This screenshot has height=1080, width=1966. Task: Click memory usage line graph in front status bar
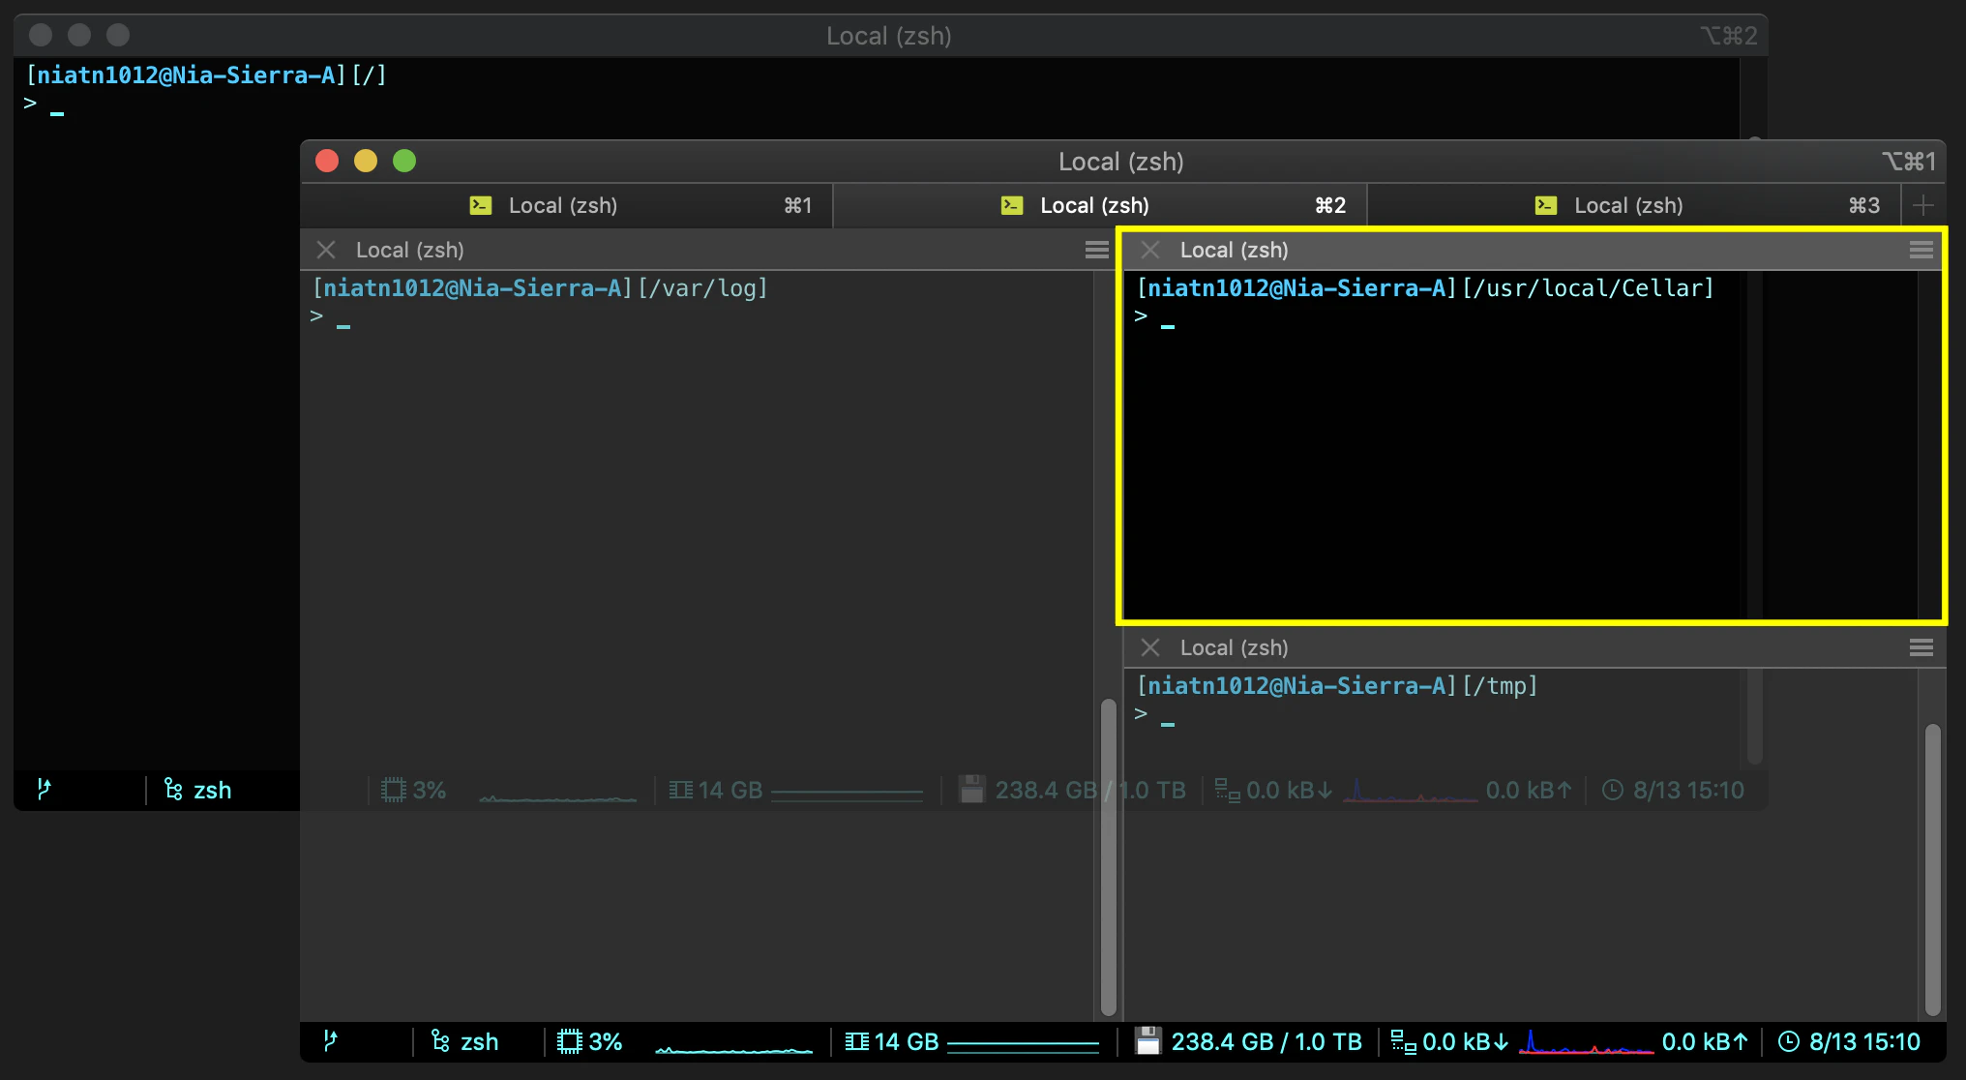(1023, 1045)
